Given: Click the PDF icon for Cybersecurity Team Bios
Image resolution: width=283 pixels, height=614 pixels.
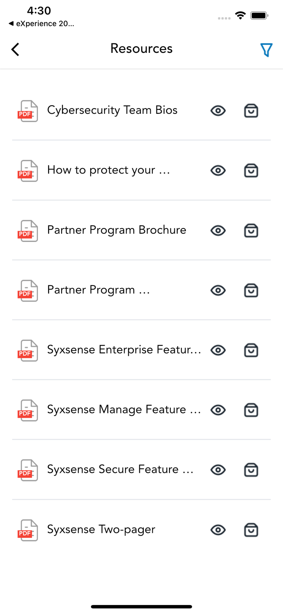Looking at the screenshot, I should tap(27, 111).
